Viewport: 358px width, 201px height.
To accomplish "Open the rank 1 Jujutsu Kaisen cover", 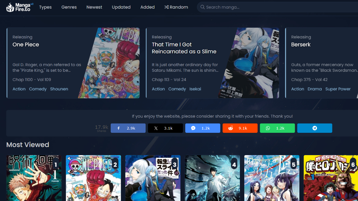I will (34, 179).
